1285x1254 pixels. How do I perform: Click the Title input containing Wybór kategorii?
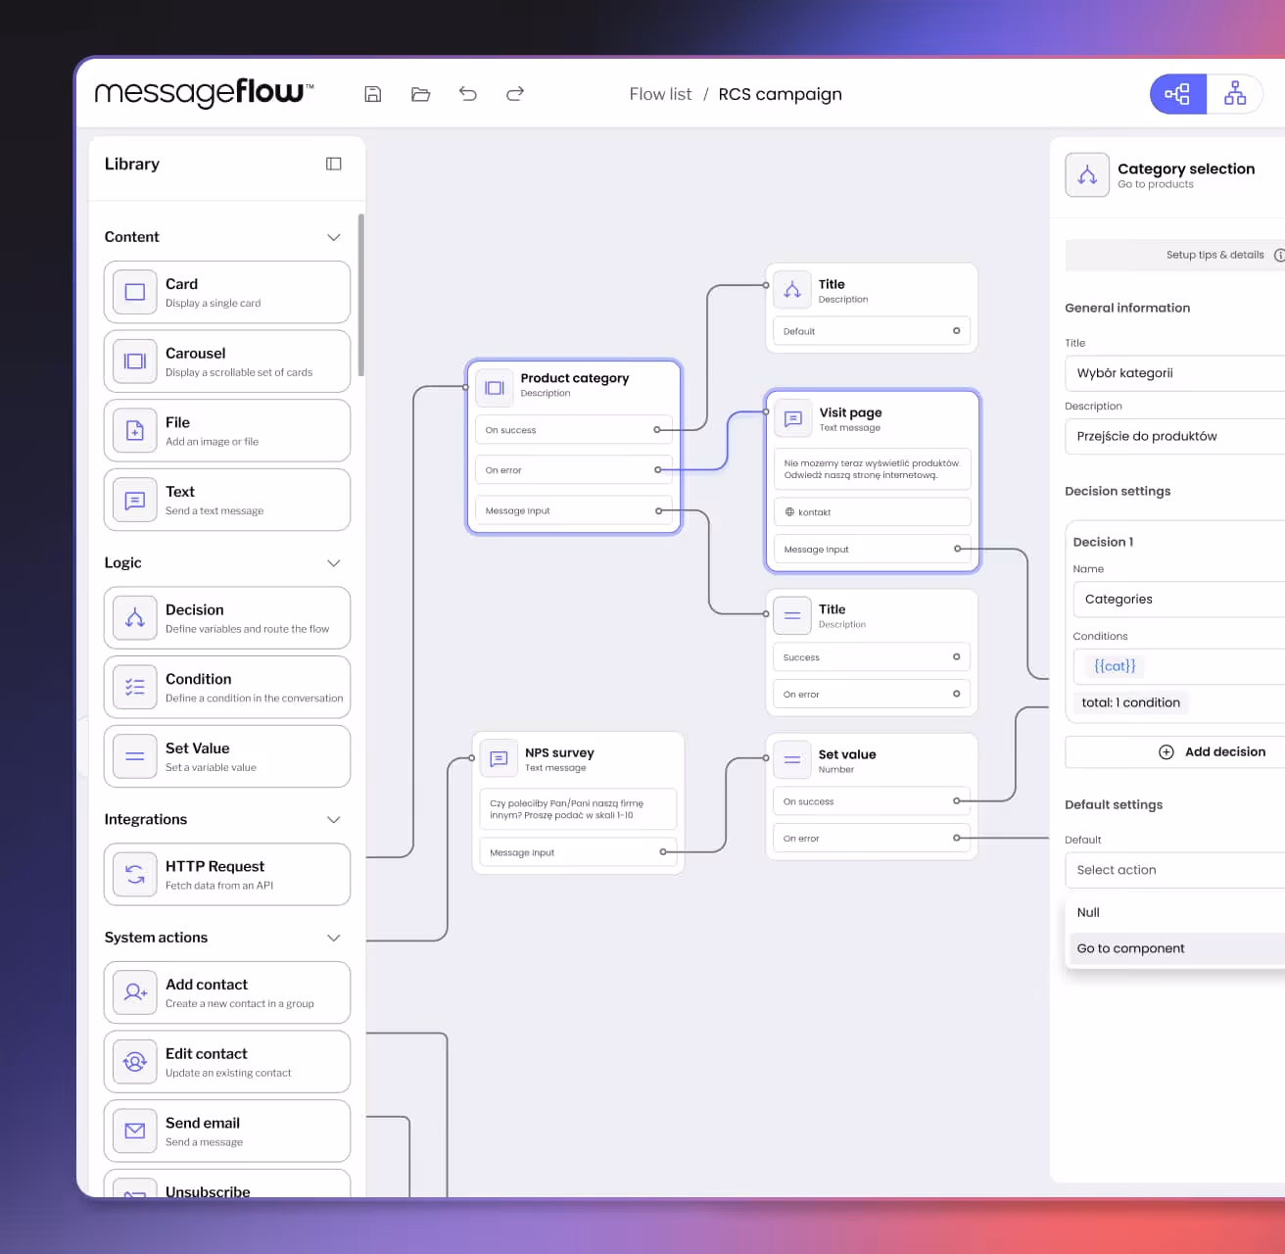click(1173, 373)
